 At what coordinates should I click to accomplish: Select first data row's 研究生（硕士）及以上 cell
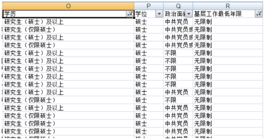(34, 22)
